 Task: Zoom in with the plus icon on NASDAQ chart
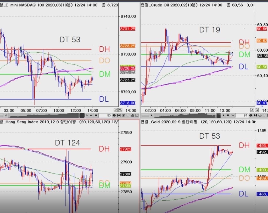point(124,115)
